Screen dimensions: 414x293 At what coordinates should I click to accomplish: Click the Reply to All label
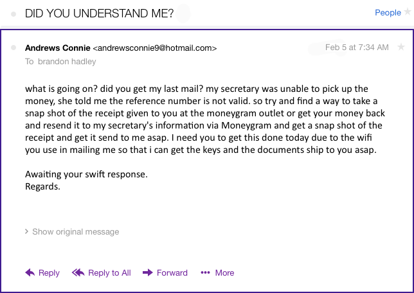[x=109, y=272]
